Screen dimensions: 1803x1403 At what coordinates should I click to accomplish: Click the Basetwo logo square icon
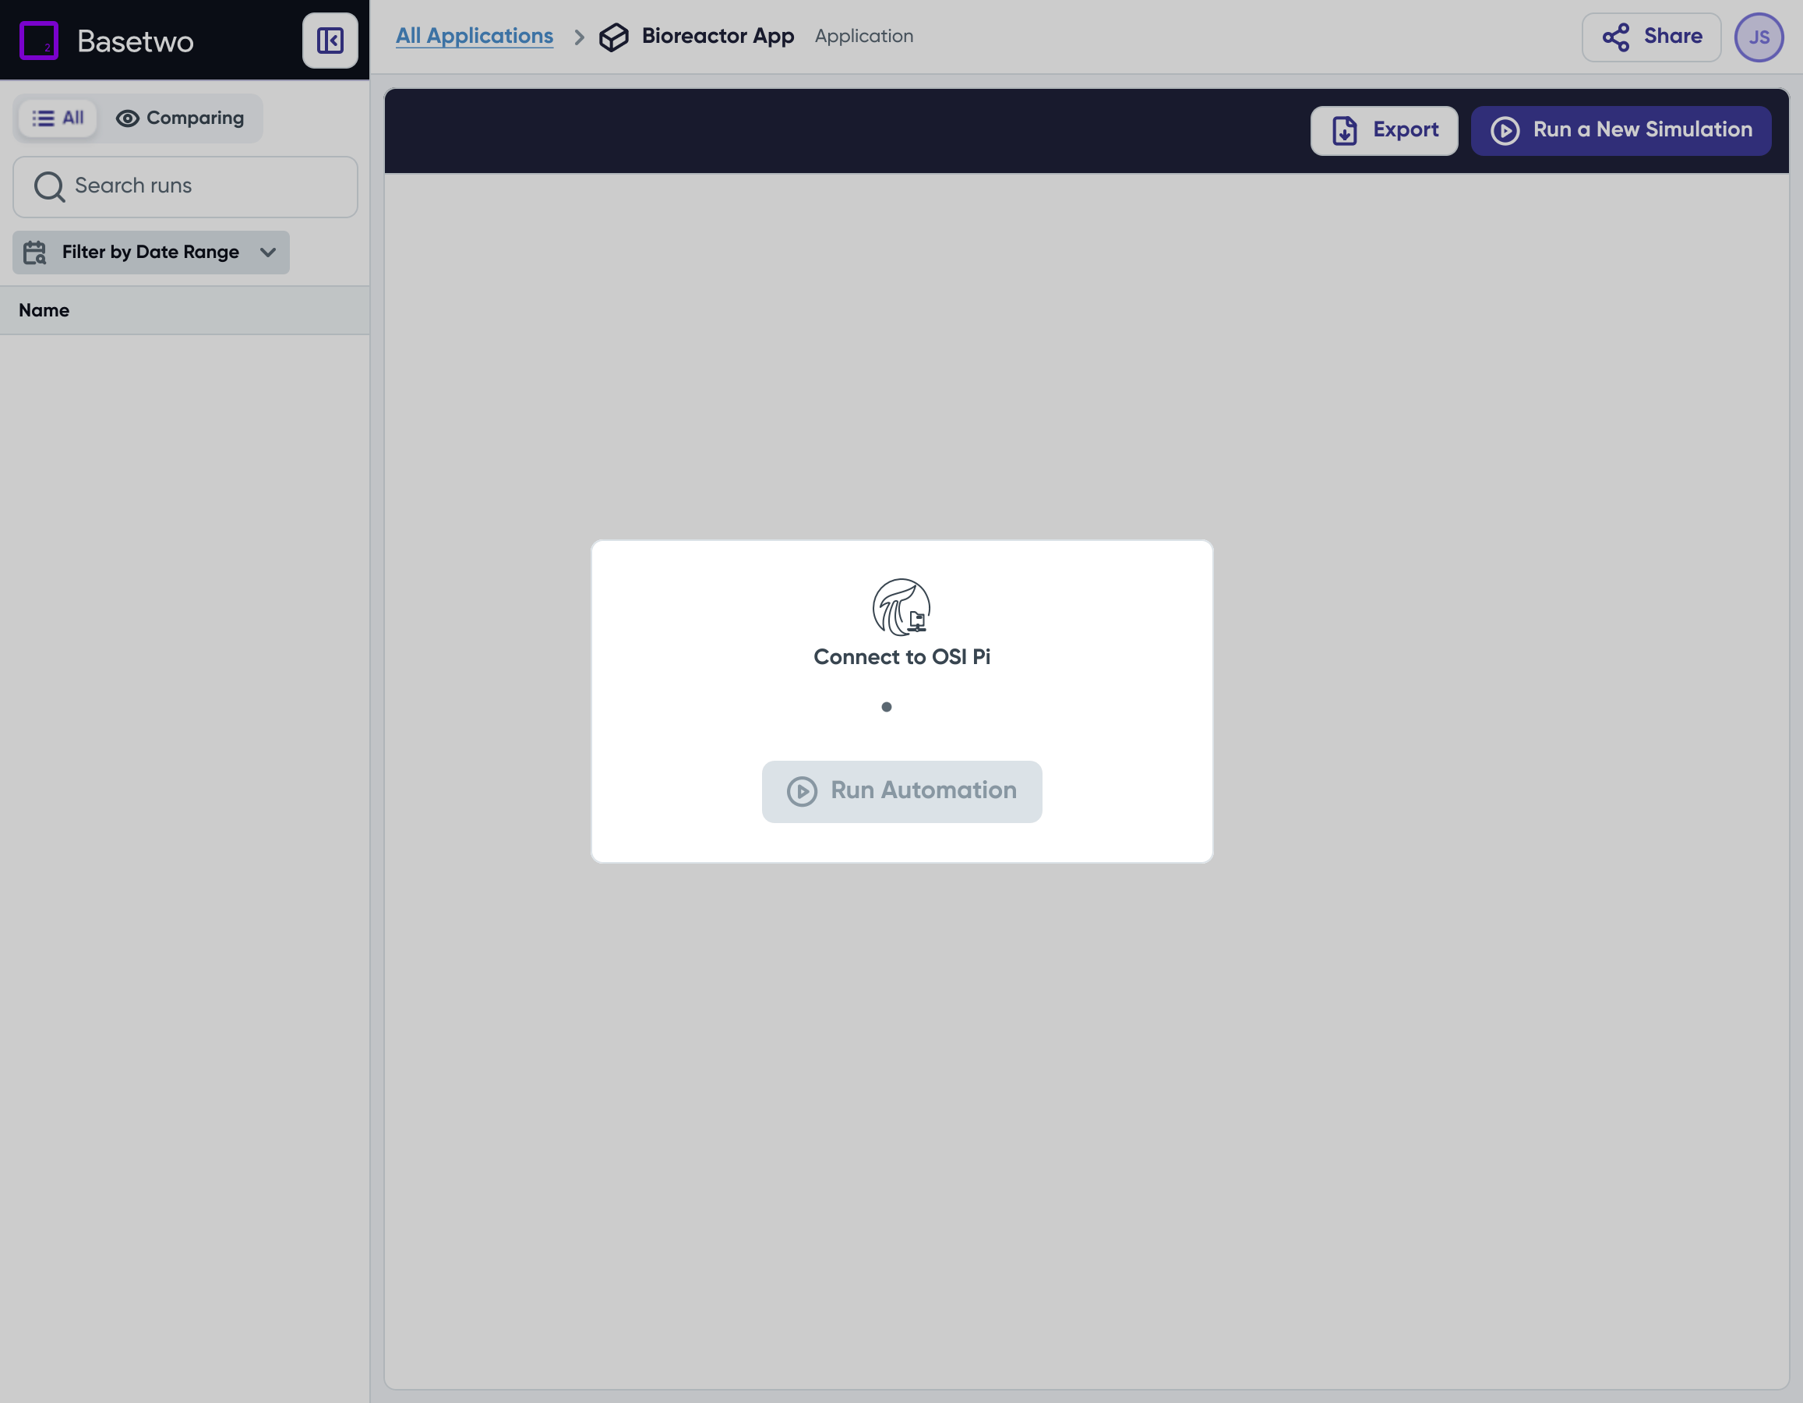(39, 41)
